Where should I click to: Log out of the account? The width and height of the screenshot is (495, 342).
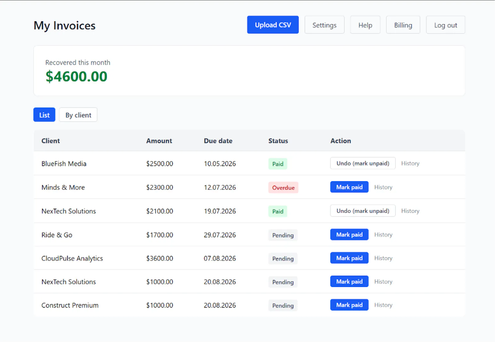click(x=445, y=25)
